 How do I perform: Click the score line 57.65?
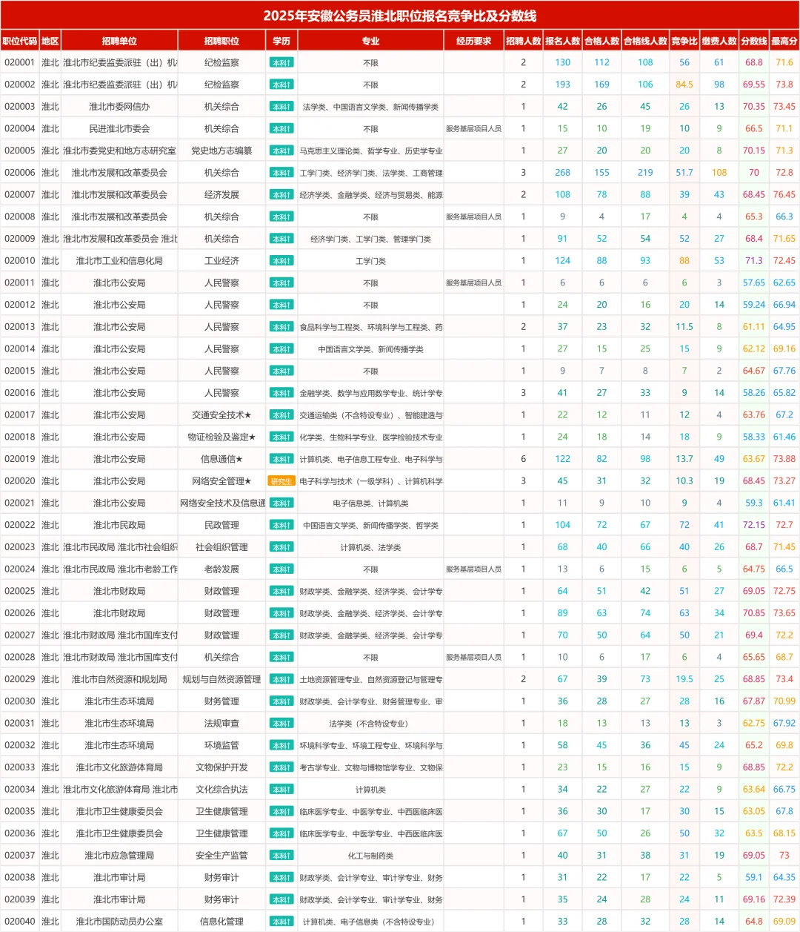click(754, 283)
